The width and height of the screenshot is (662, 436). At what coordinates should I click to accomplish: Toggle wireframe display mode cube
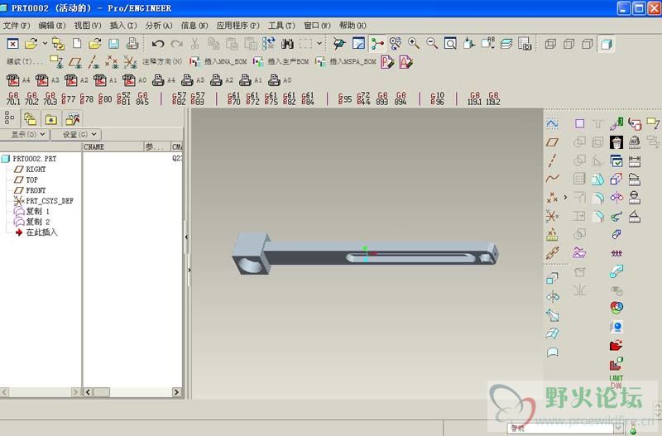[x=550, y=44]
